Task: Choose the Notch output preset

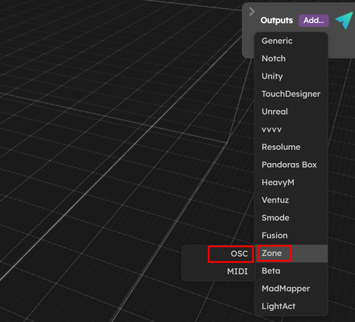Action: 291,58
